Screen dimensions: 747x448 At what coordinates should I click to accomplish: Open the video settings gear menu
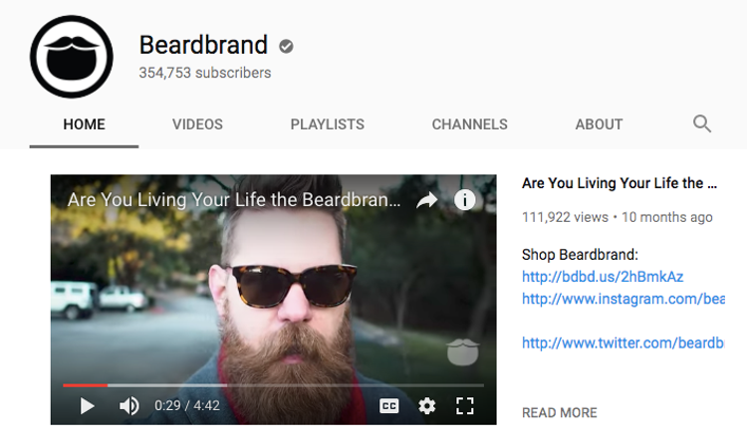(427, 406)
